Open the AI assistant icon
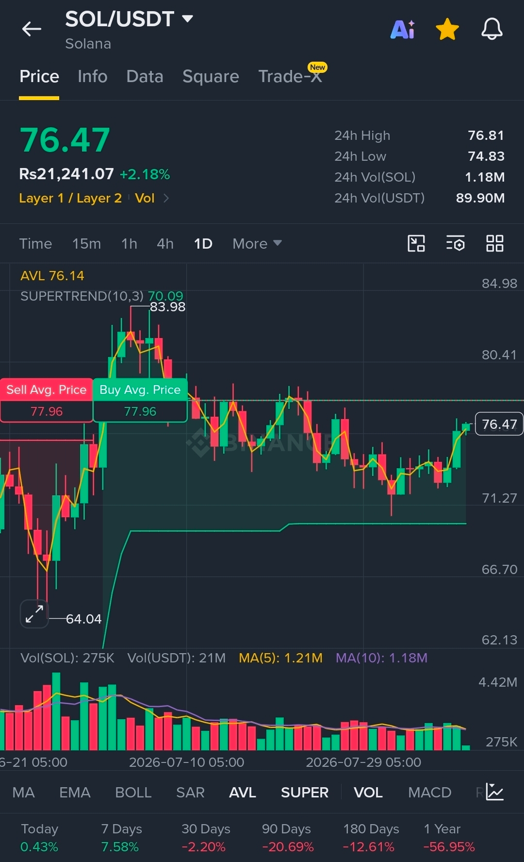Image resolution: width=524 pixels, height=862 pixels. coord(403,29)
